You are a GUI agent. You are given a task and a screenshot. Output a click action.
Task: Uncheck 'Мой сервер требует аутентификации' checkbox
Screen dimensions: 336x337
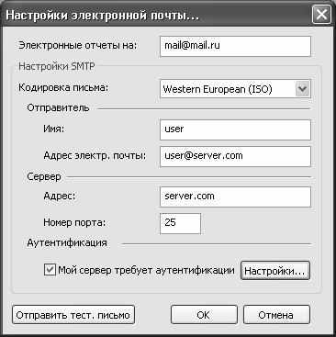point(50,270)
